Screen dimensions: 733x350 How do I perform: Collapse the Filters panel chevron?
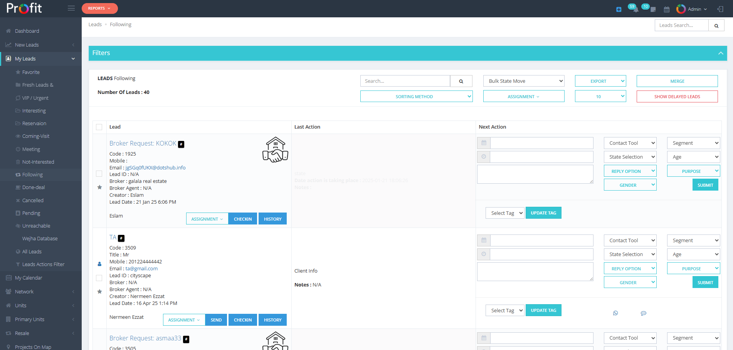click(x=720, y=53)
